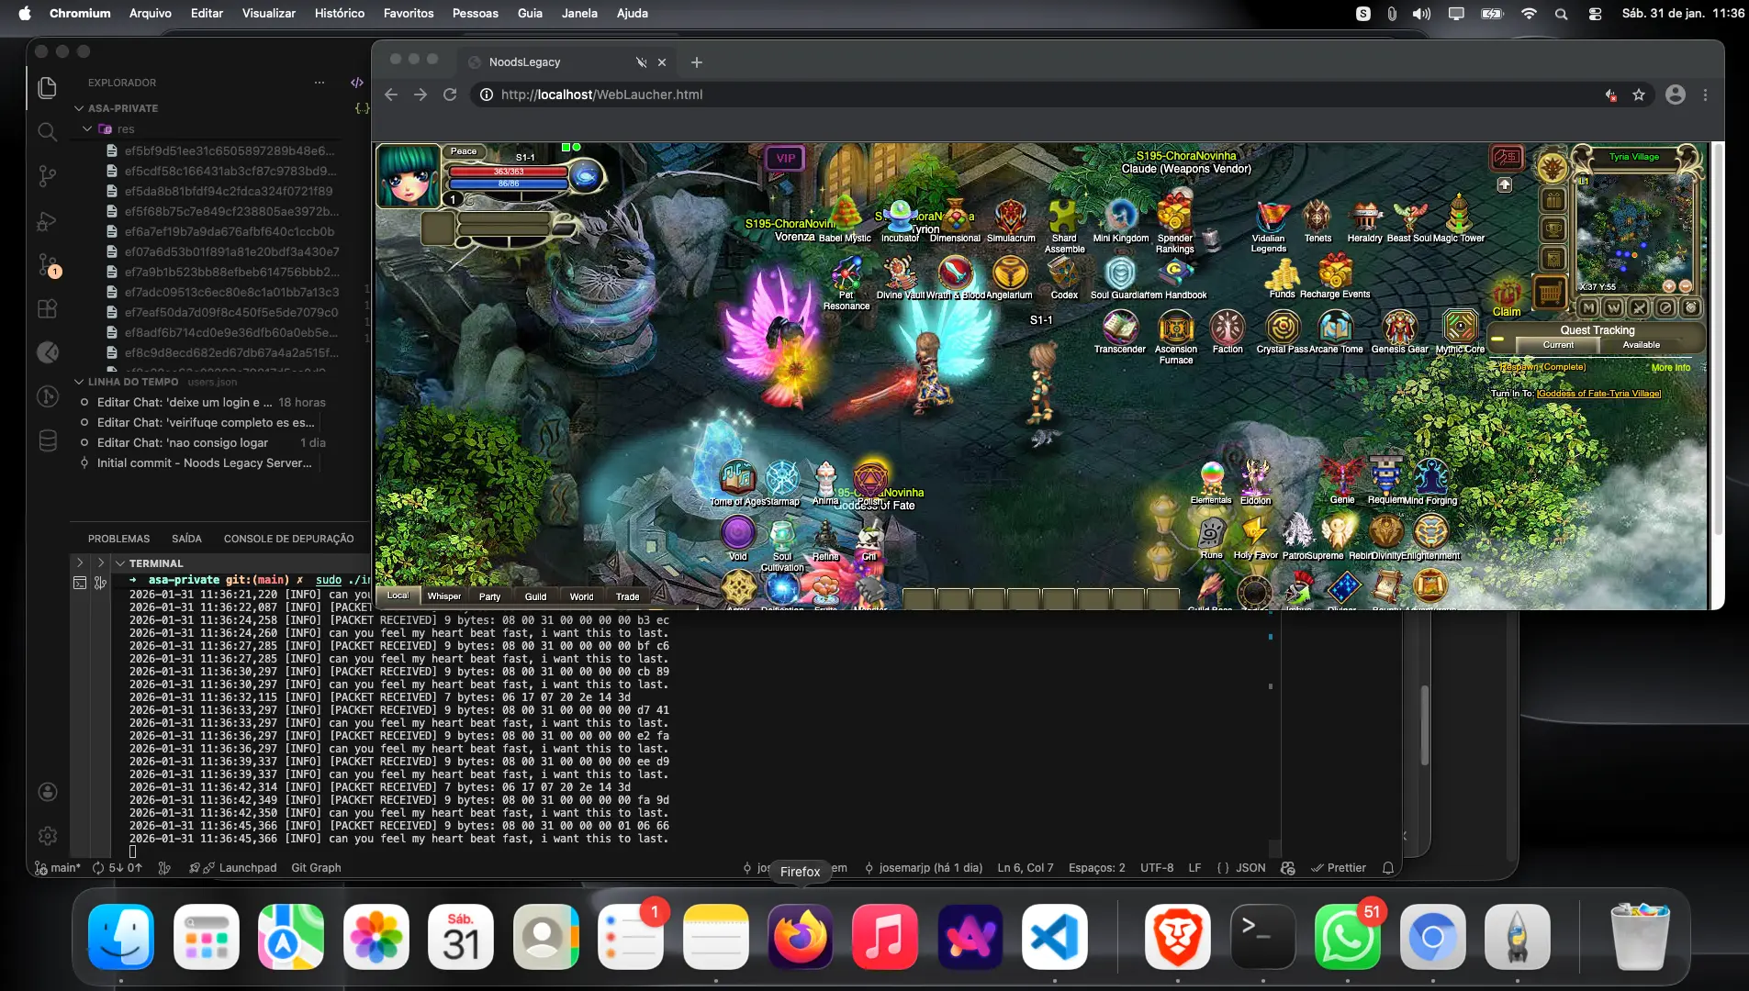Collapse the ASA-PRIVATE explorer section
Viewport: 1749px width, 991px height.
[79, 108]
